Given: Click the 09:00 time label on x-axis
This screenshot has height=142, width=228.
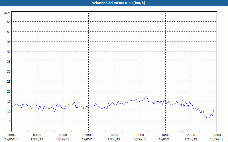Looking at the screenshot, I should [x=88, y=135].
